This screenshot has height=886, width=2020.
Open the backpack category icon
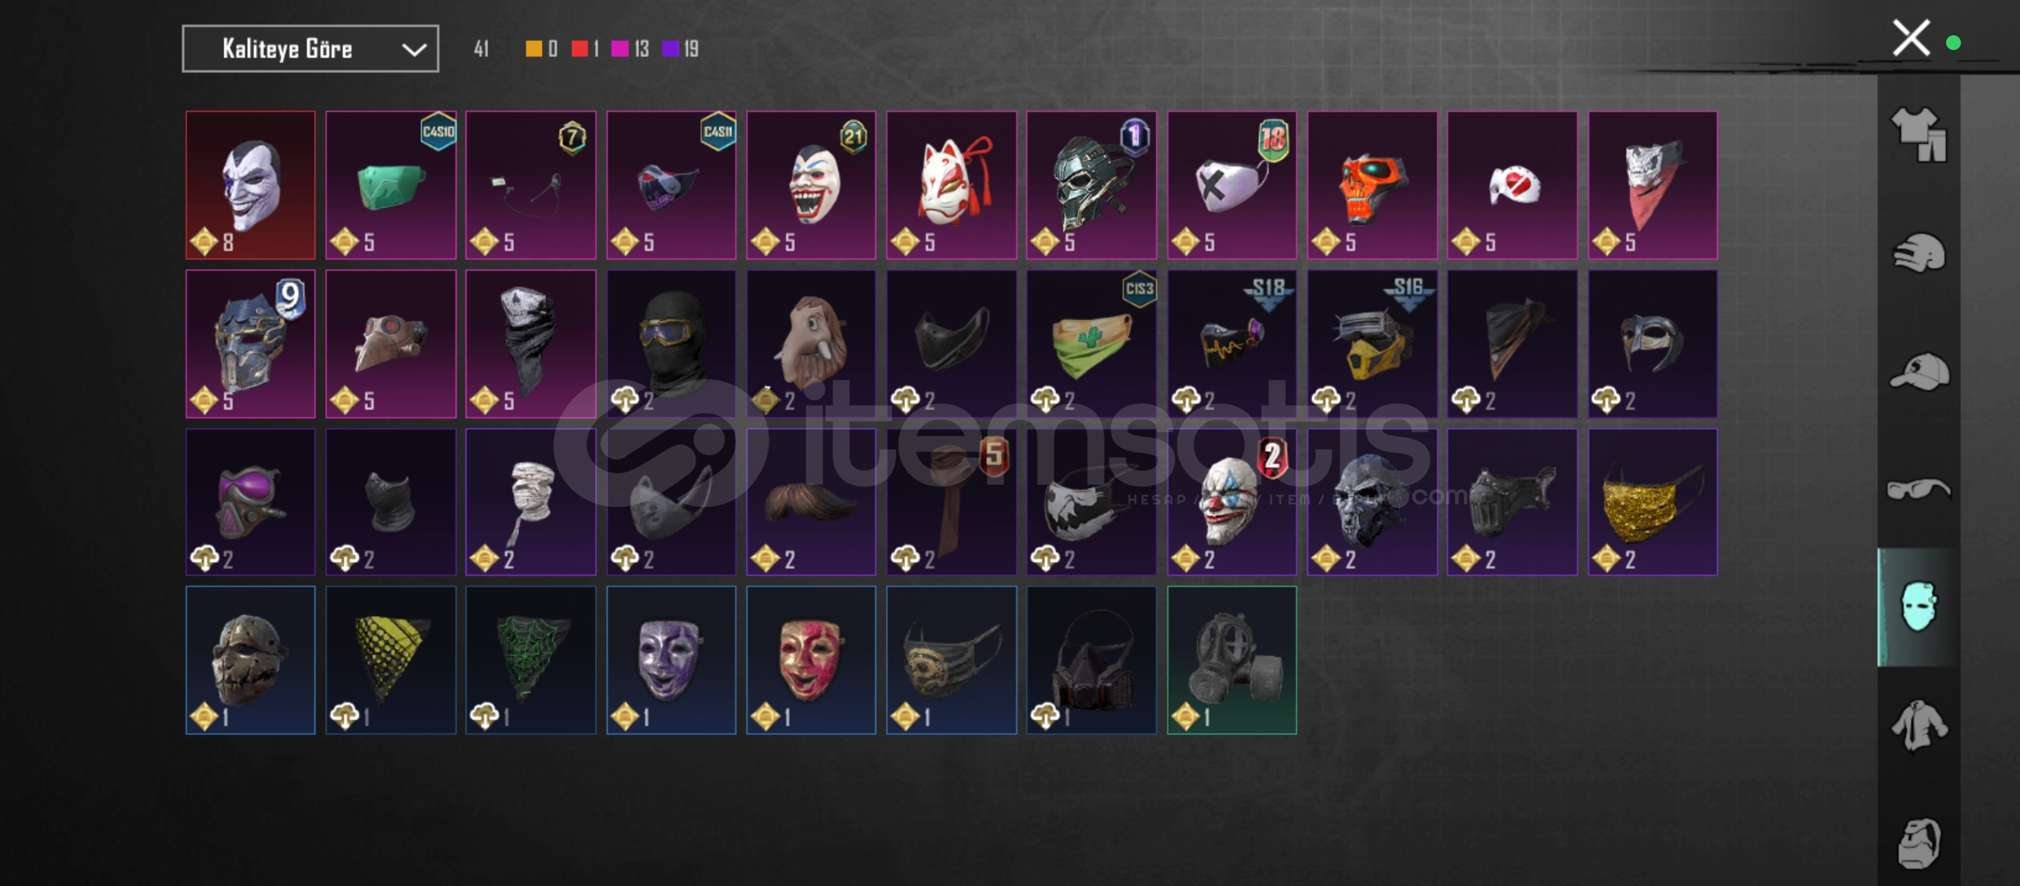coord(1919,843)
